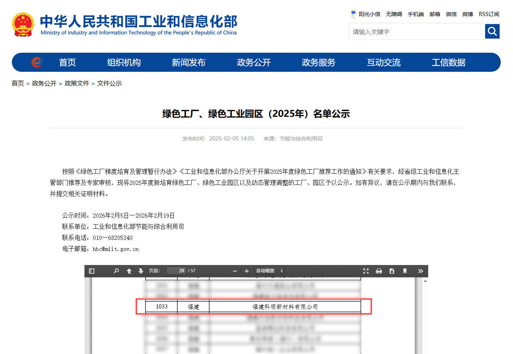Image resolution: width=513 pixels, height=354 pixels.
Task: Zoom in on the PDF
Action: click(x=246, y=271)
